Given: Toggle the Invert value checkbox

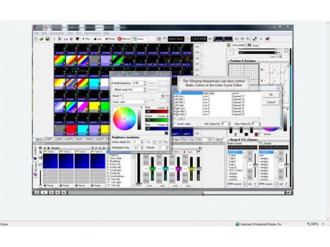Looking at the screenshot, I should click(175, 124).
